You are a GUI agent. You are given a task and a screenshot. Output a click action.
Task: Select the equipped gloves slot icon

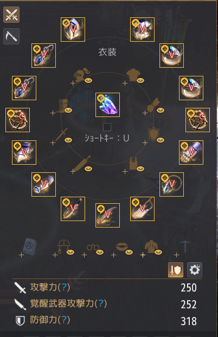191,153
